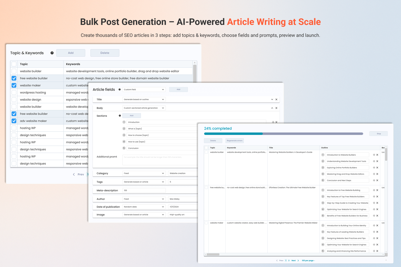401x267 pixels.
Task: Toggle the select-all checkbox in the results table
Action: [206, 147]
